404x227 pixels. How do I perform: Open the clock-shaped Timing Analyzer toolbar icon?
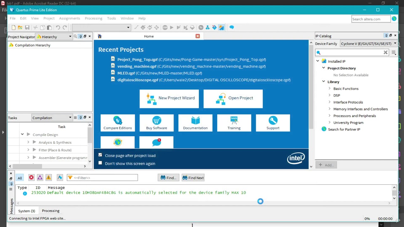(x=201, y=28)
